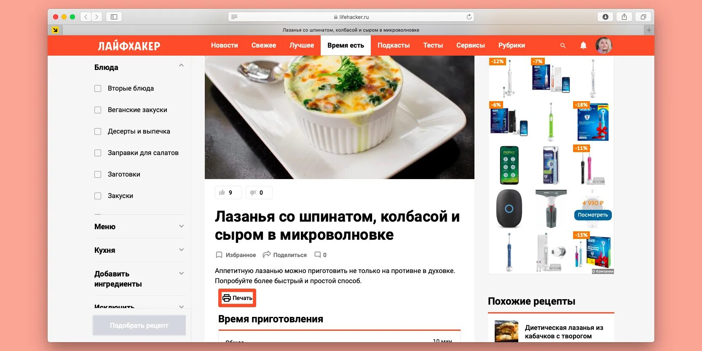Check the Десерты и выпечка checkbox
The width and height of the screenshot is (702, 351).
(98, 131)
